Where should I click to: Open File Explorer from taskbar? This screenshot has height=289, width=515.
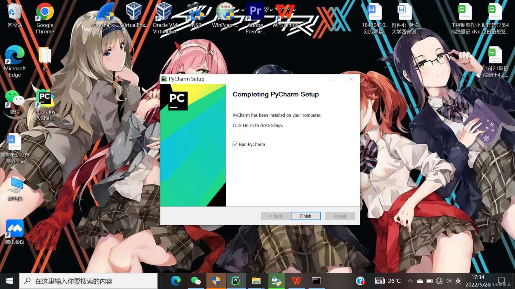coord(256,281)
